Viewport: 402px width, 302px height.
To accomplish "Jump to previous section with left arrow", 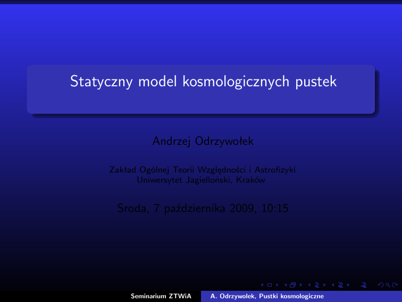I will [x=332, y=286].
